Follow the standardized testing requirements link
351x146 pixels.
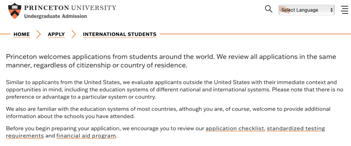point(296,128)
